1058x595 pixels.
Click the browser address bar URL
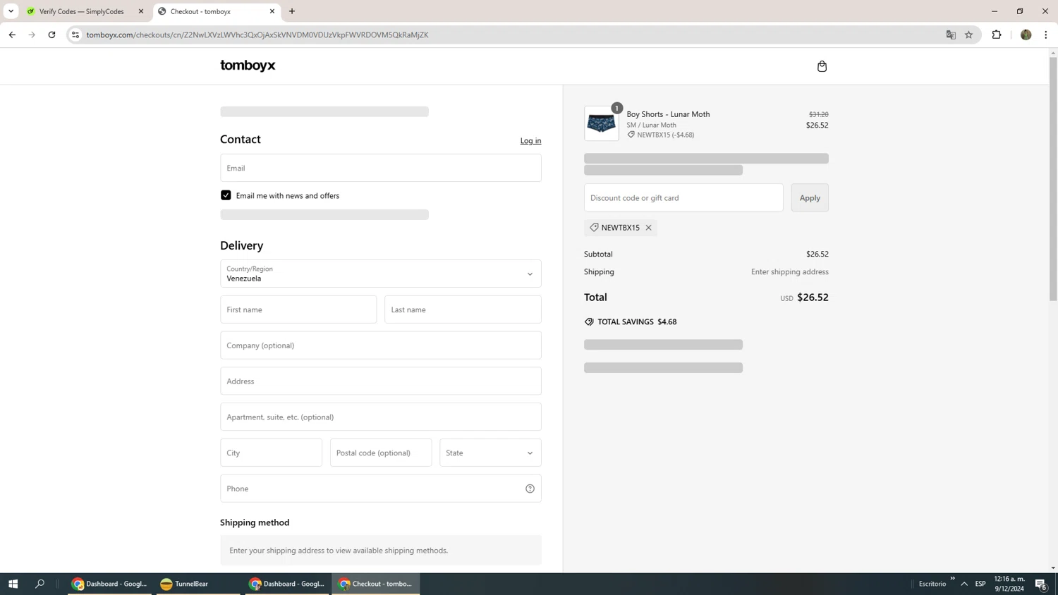(257, 35)
